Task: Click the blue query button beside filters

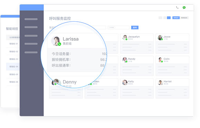Action: tap(135, 28)
